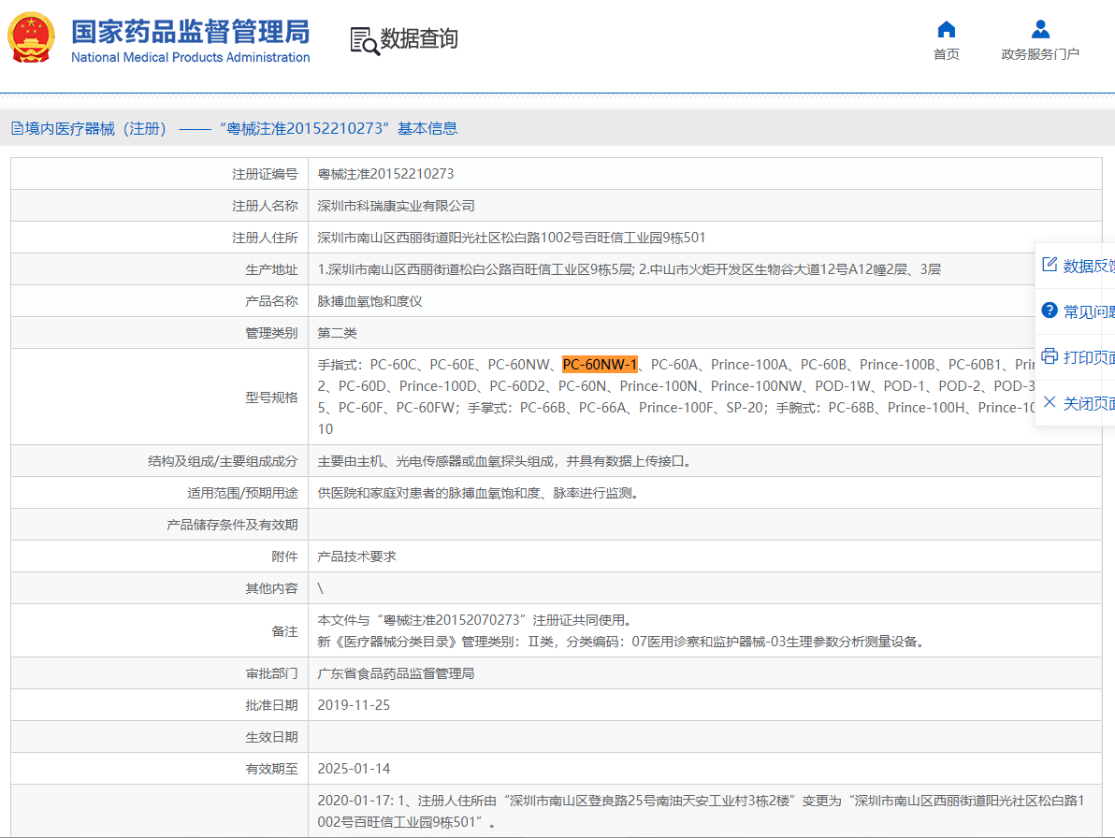Click registrant name 深圳市科瑞康实业有限公司
Image resolution: width=1115 pixels, height=838 pixels.
click(396, 206)
